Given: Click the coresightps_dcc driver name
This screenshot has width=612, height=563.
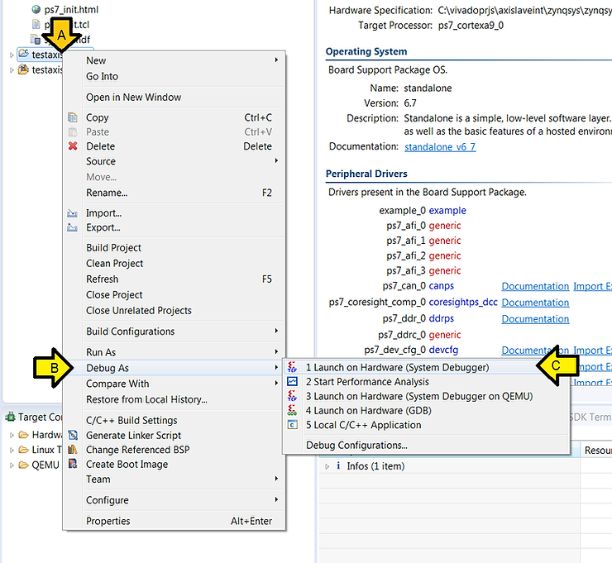Looking at the screenshot, I should [x=463, y=302].
